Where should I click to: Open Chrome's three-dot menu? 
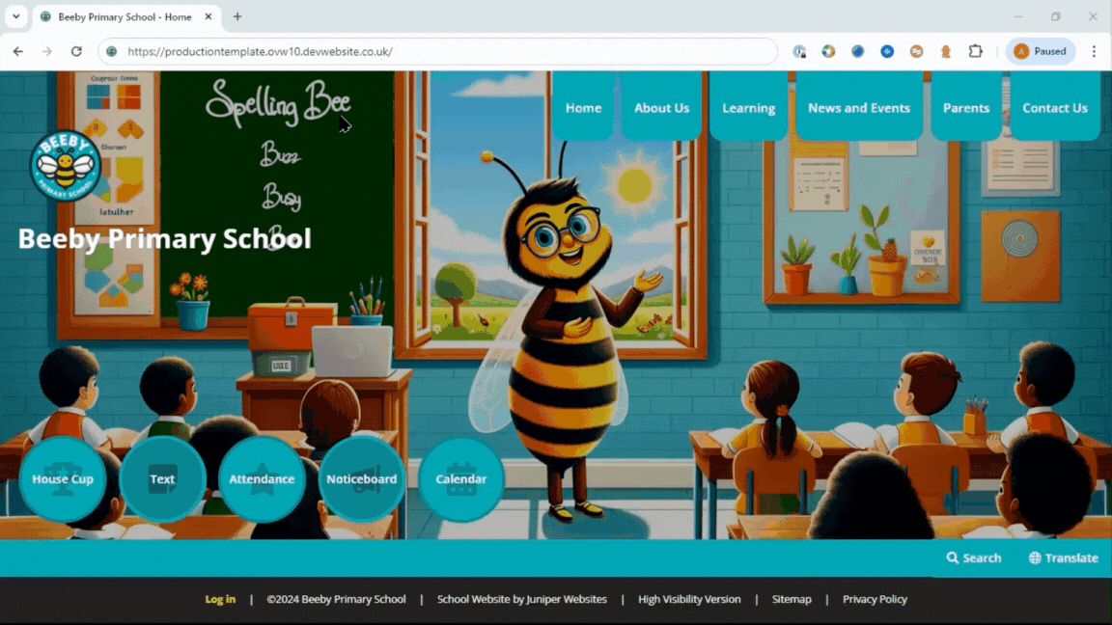pyautogui.click(x=1094, y=51)
